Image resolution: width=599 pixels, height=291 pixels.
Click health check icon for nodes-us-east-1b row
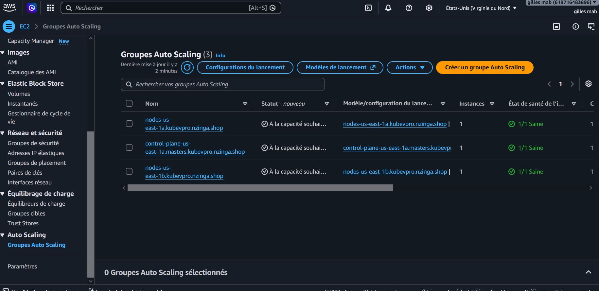(512, 172)
